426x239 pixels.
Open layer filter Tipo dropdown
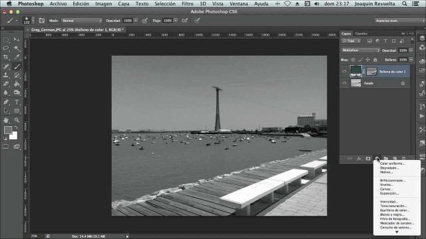pyautogui.click(x=351, y=41)
